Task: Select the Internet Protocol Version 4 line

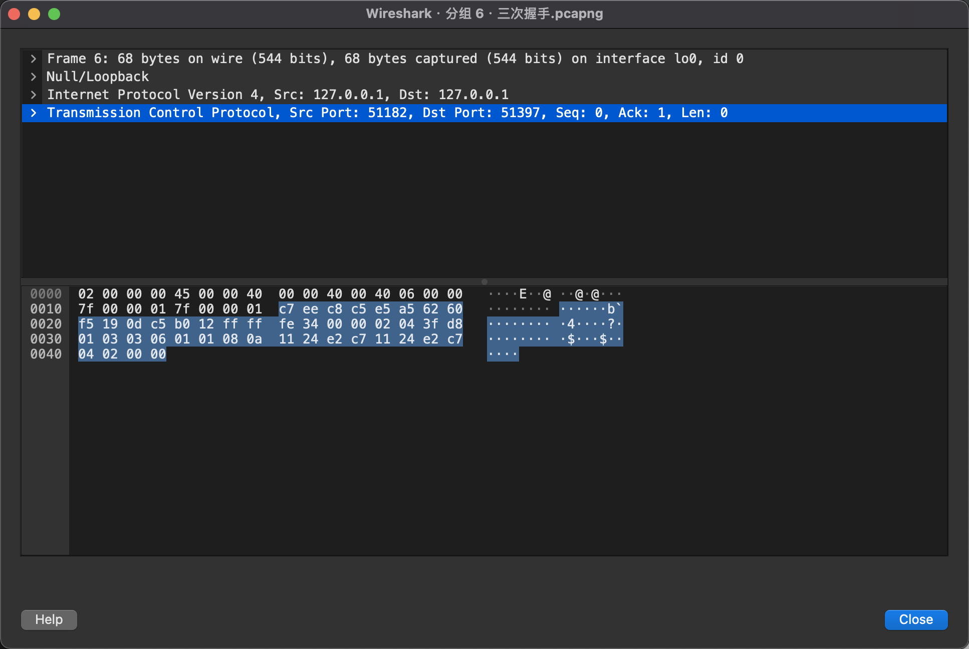Action: [x=278, y=95]
